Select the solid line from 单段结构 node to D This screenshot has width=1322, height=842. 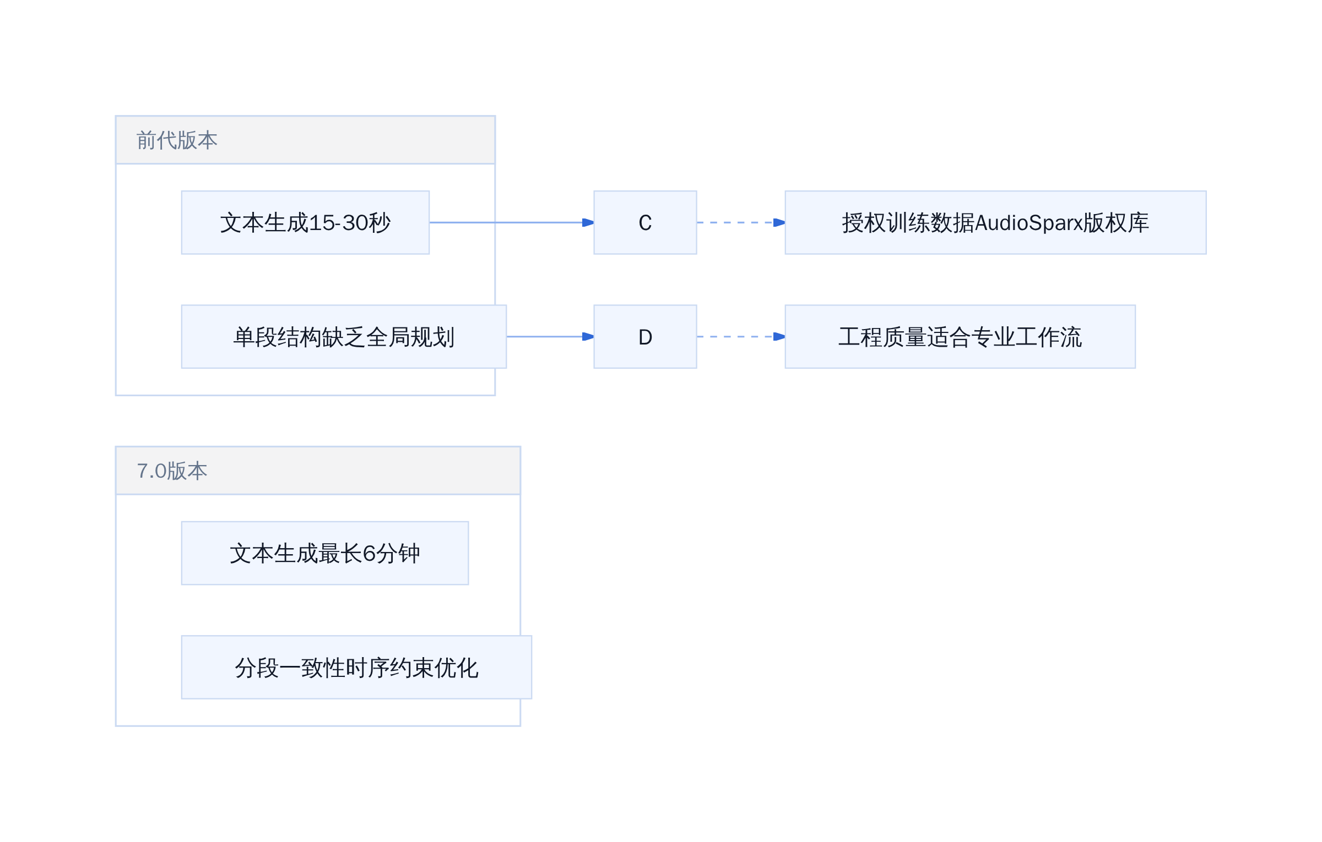(x=545, y=336)
